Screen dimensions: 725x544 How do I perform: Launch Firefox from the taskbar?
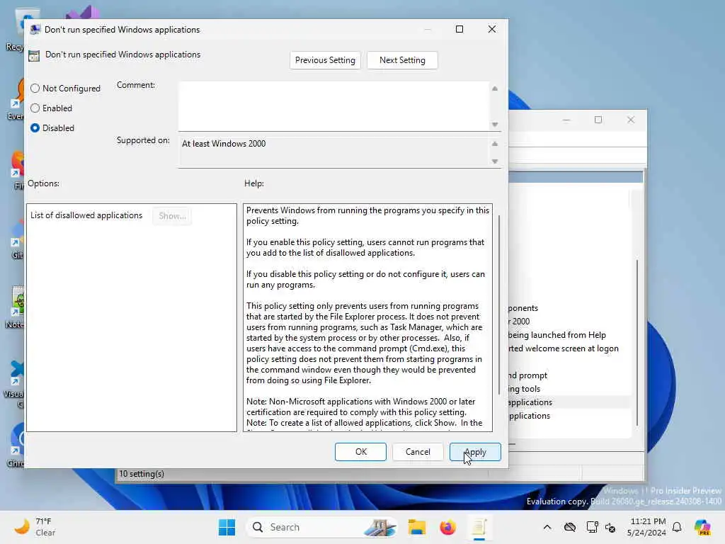pyautogui.click(x=447, y=527)
